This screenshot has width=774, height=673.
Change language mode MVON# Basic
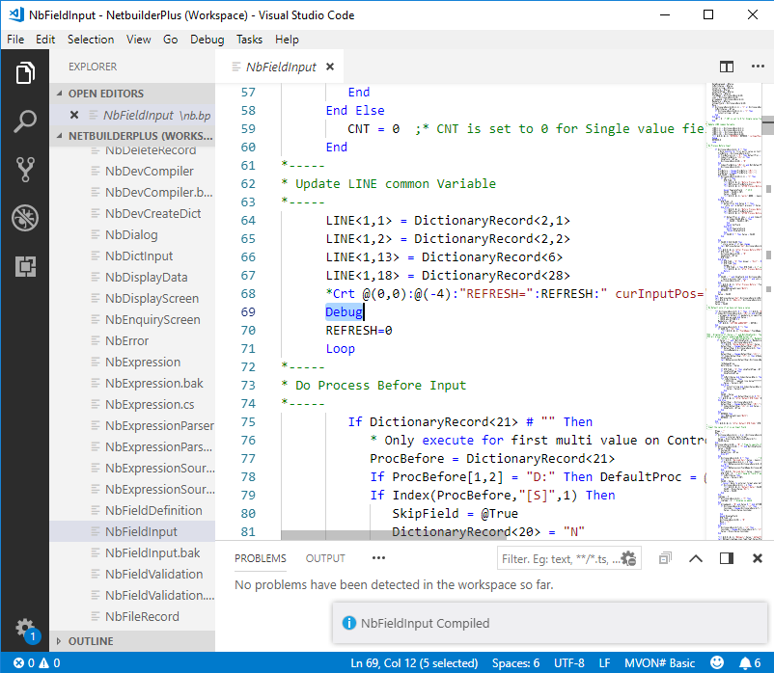coord(659,663)
